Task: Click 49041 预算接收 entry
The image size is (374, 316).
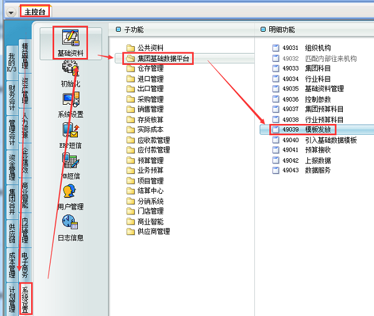Action: [x=301, y=150]
